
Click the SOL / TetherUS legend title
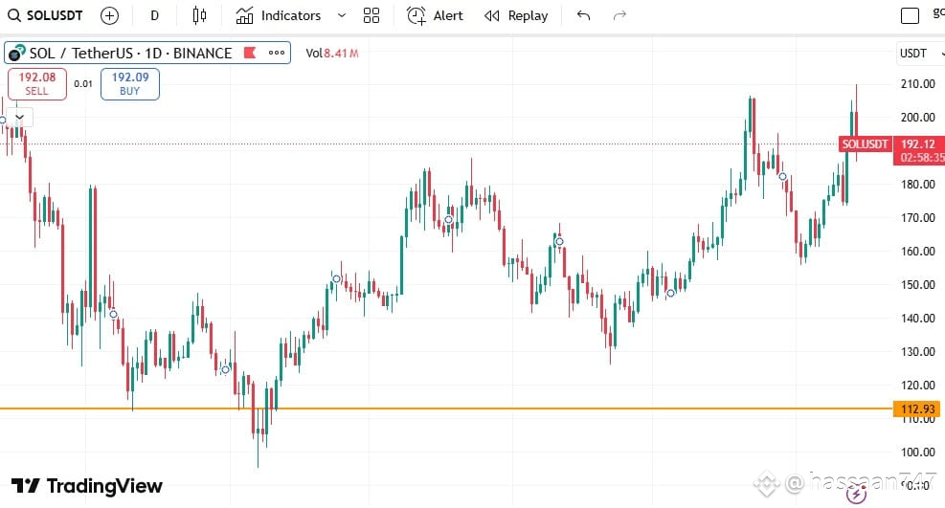(x=131, y=53)
